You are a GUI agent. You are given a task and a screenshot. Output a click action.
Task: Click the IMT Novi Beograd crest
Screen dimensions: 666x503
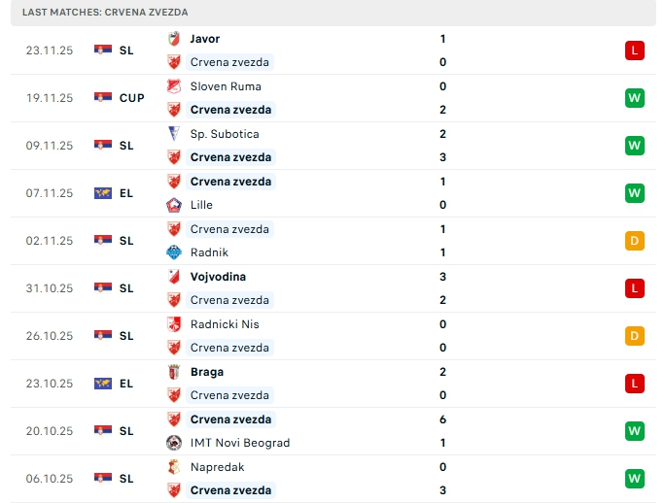[174, 443]
